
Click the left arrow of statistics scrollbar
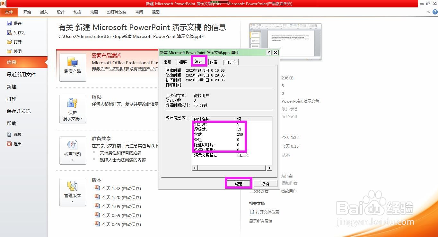coord(195,168)
